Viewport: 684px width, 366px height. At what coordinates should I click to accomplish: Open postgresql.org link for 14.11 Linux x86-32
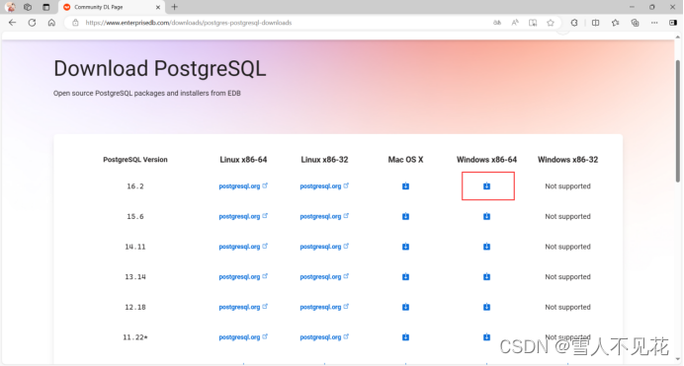(324, 247)
